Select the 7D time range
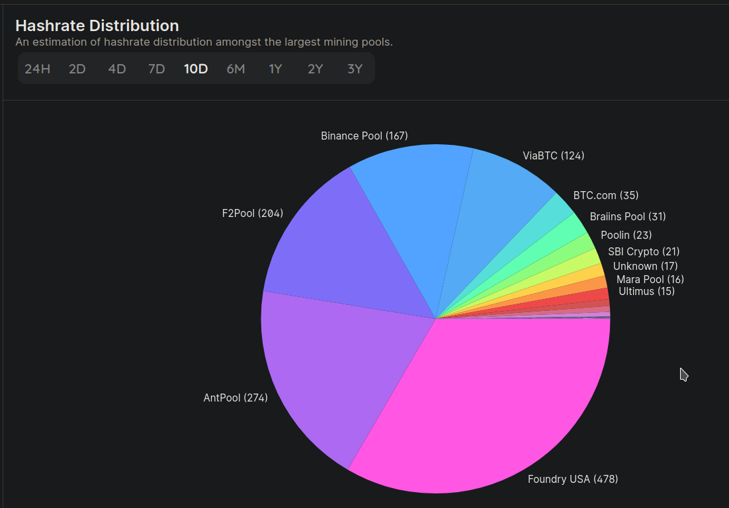The width and height of the screenshot is (729, 508). [x=157, y=69]
